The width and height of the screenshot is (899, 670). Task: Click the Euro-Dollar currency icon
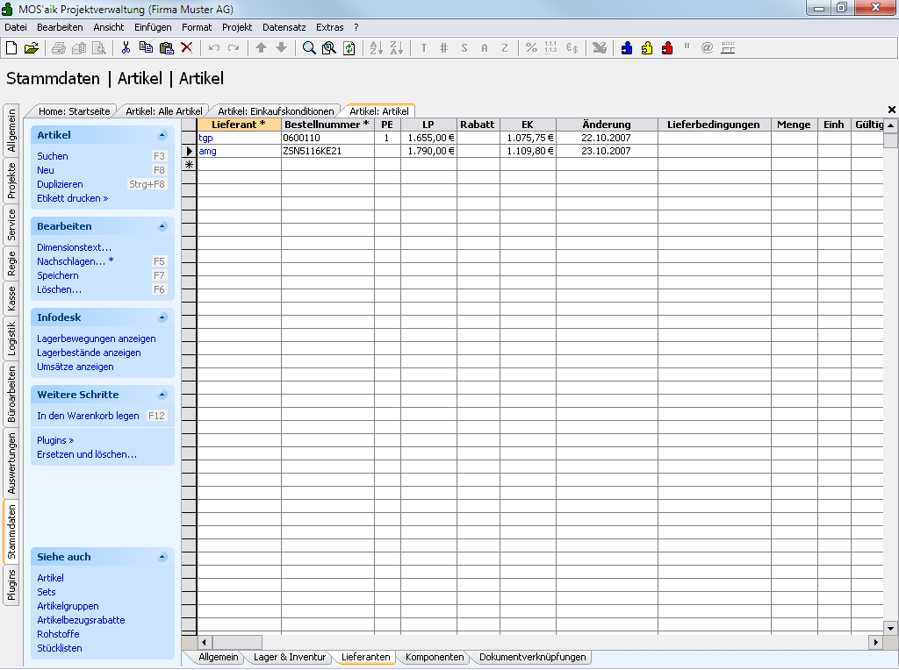coord(572,48)
